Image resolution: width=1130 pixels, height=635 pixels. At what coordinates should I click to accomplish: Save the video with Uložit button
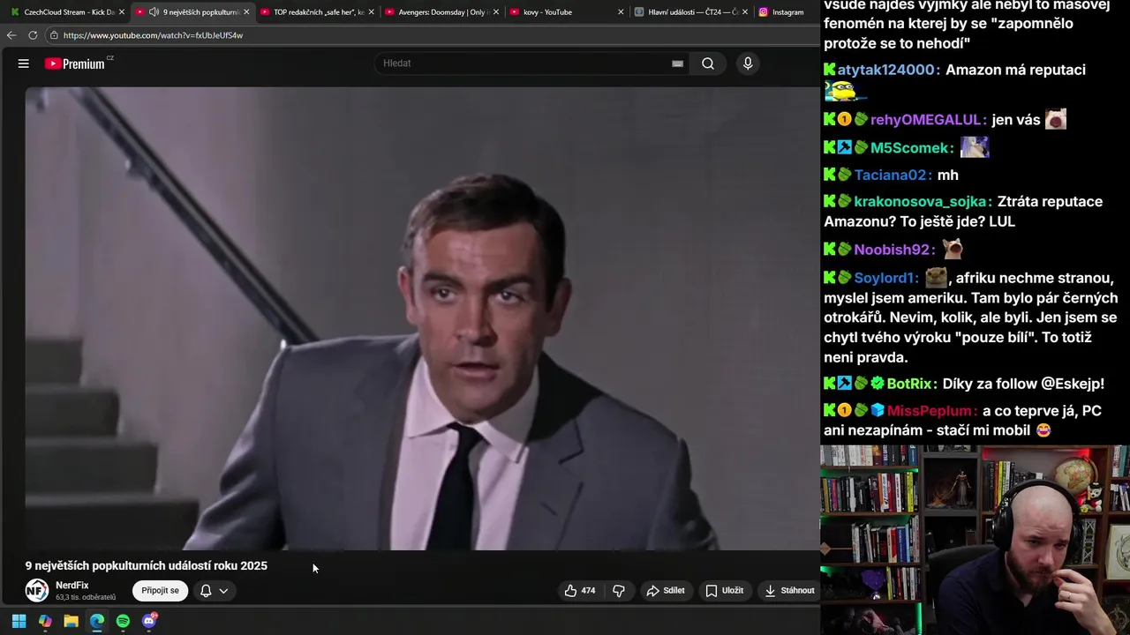(x=725, y=591)
